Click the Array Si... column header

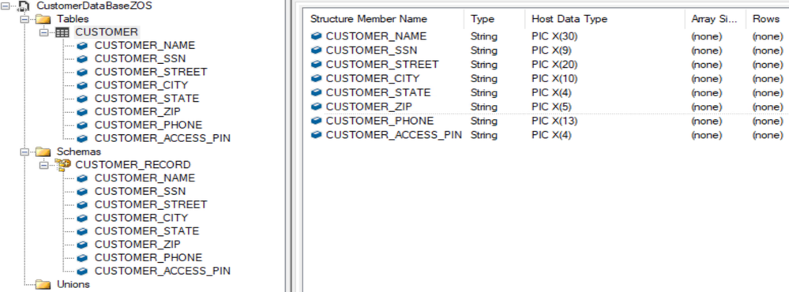(715, 19)
